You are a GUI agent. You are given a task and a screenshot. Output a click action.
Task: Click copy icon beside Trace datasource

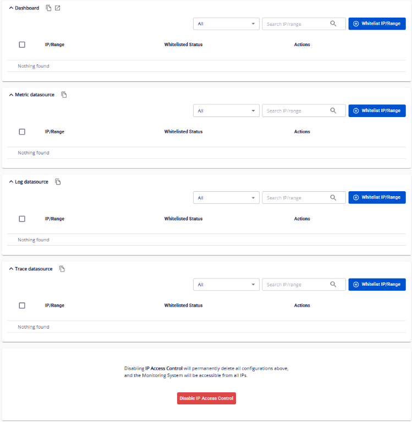[62, 269]
